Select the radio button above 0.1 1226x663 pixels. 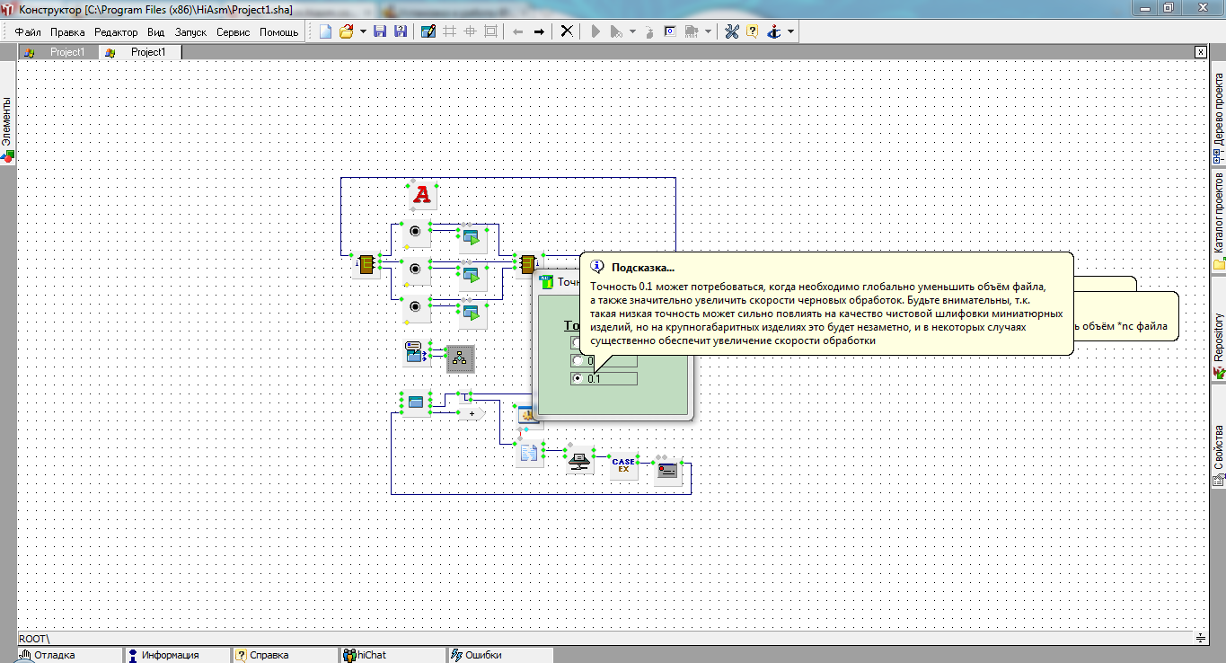click(x=576, y=360)
